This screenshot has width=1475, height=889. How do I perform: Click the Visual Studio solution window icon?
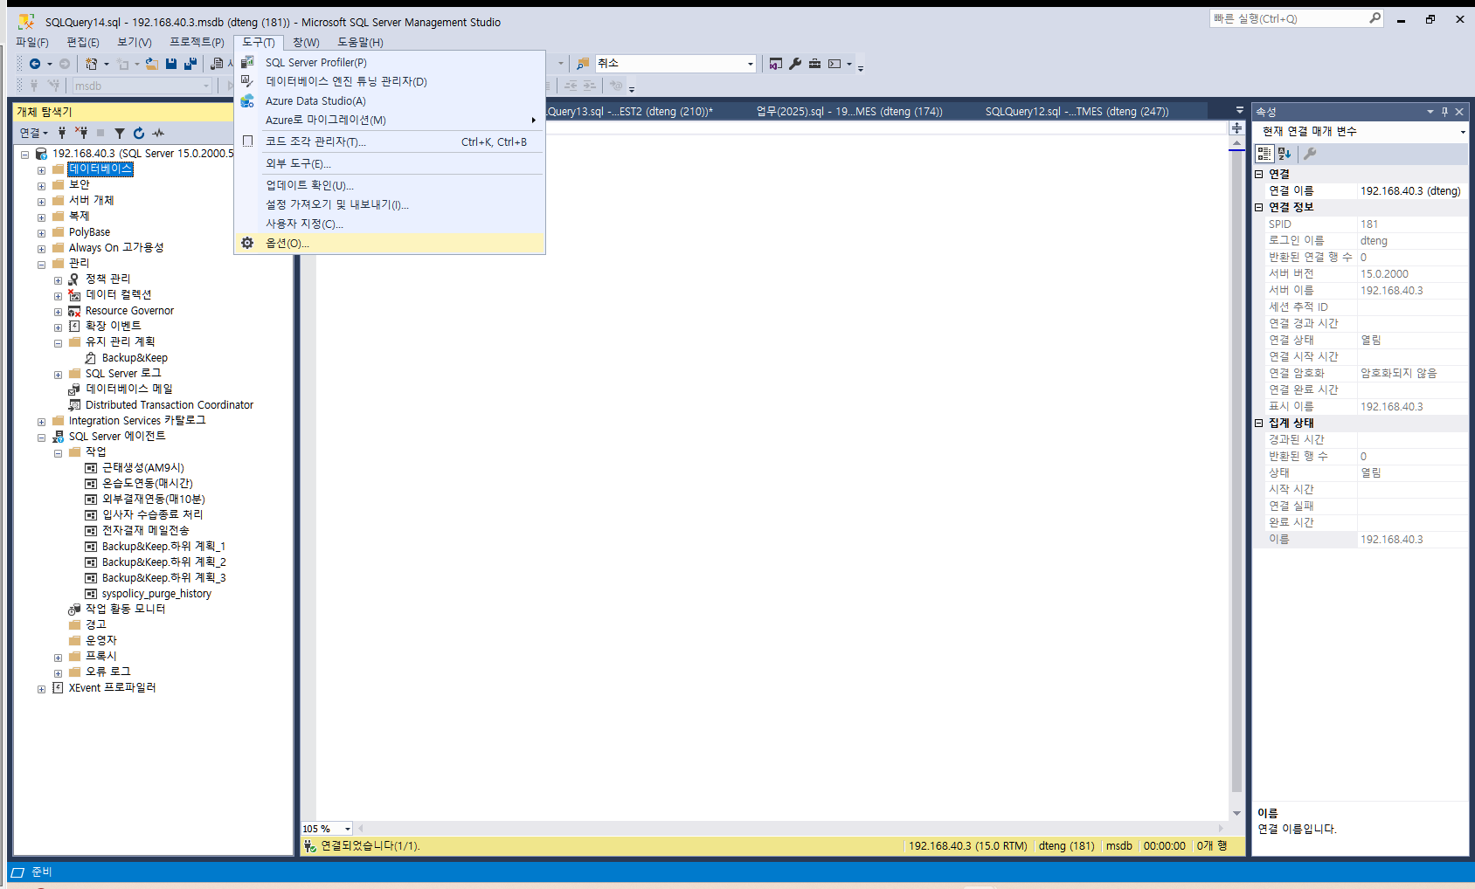click(776, 64)
